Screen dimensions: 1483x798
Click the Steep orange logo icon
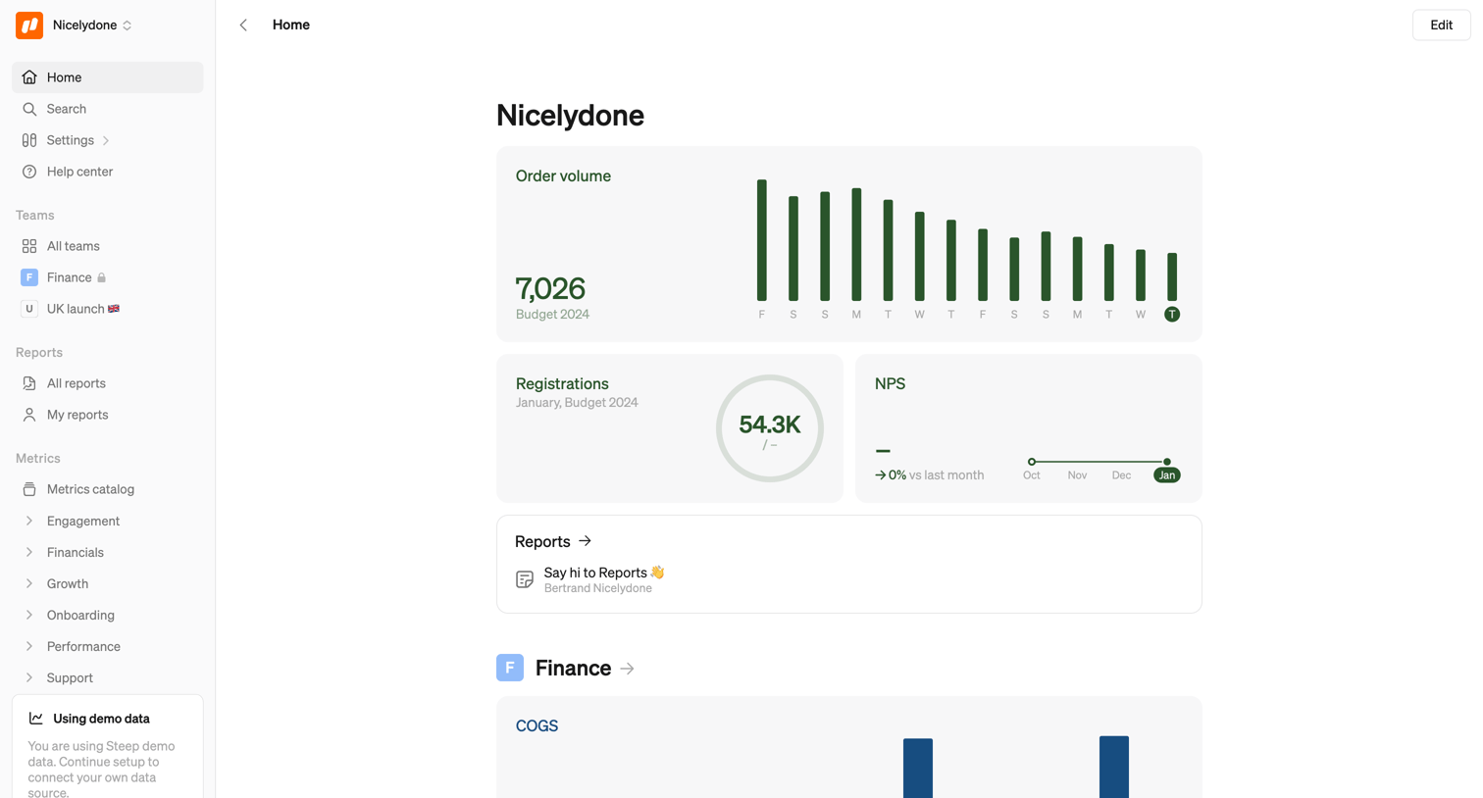[x=29, y=25]
